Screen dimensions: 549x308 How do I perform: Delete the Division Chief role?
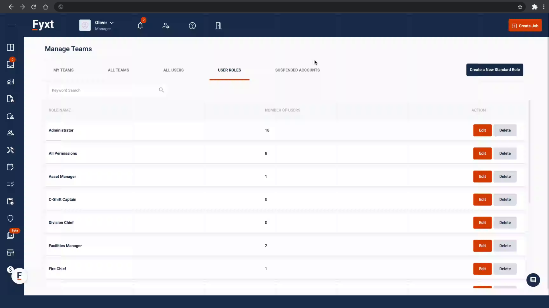[505, 223]
